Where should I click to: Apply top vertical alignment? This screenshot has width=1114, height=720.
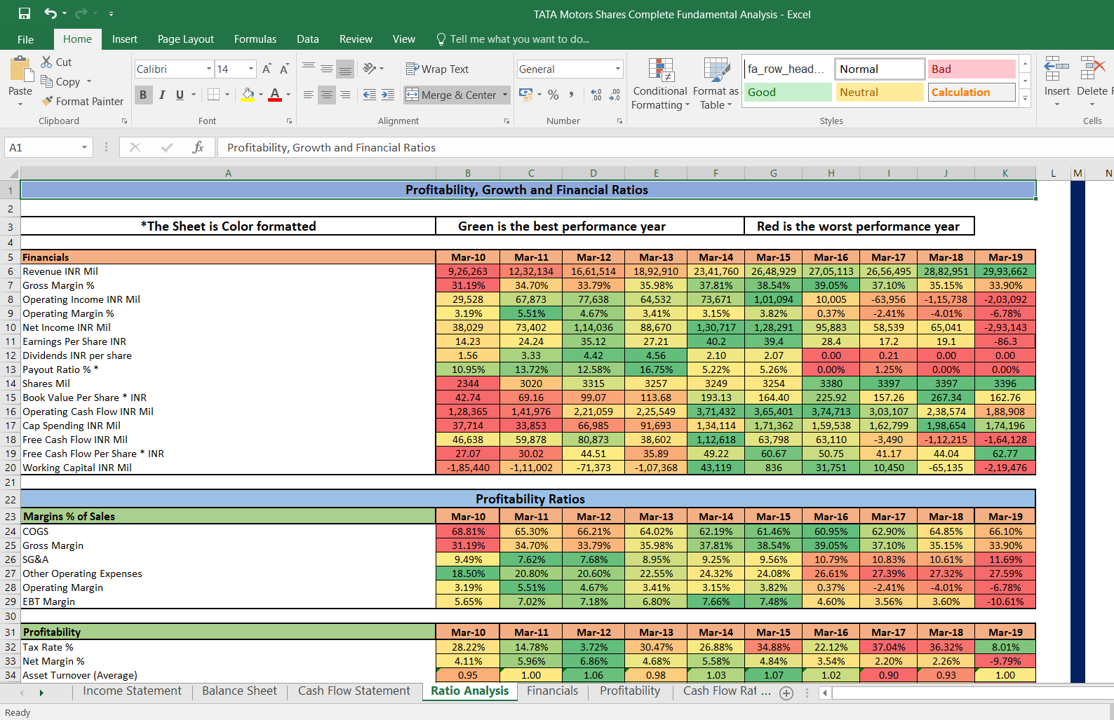pos(309,69)
